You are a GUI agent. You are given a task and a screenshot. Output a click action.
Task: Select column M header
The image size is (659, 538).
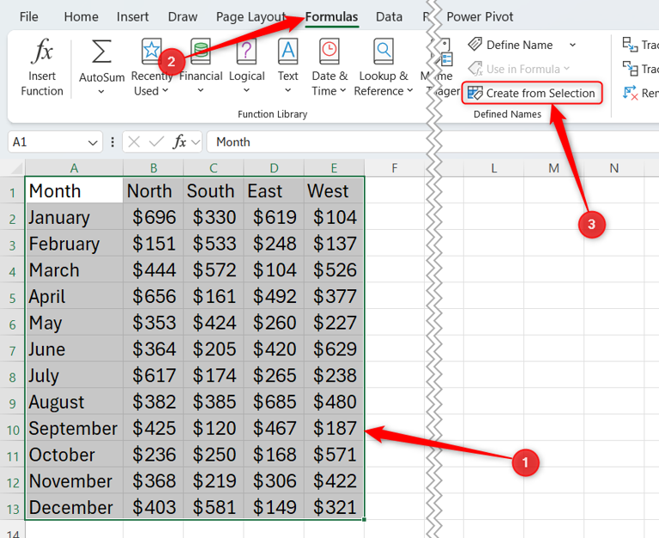click(554, 168)
